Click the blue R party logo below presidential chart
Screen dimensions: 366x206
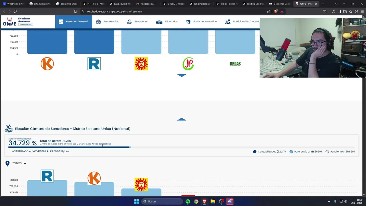pyautogui.click(x=94, y=64)
